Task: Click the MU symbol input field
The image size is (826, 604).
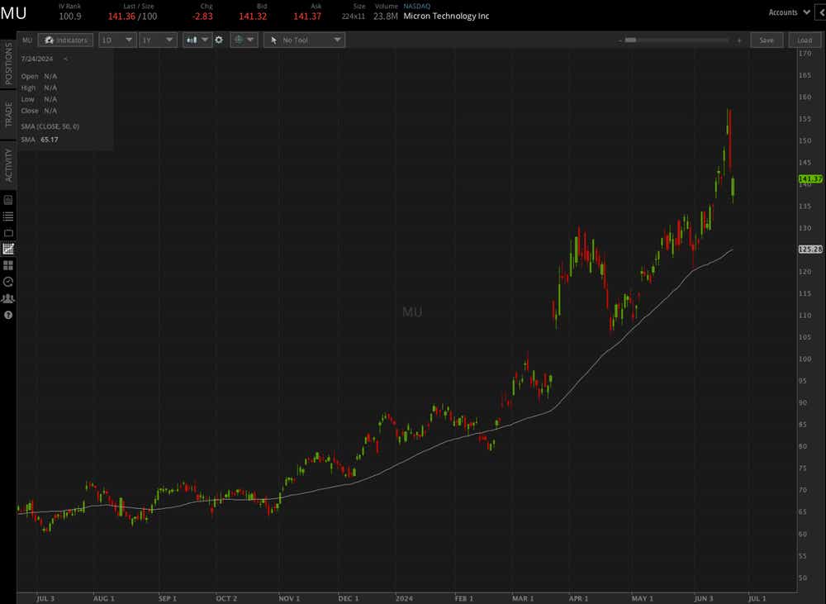Action: click(x=27, y=40)
